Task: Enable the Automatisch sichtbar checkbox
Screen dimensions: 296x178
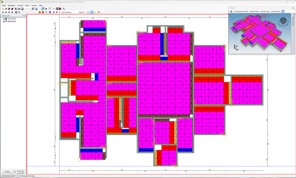Action: pyautogui.click(x=16, y=172)
